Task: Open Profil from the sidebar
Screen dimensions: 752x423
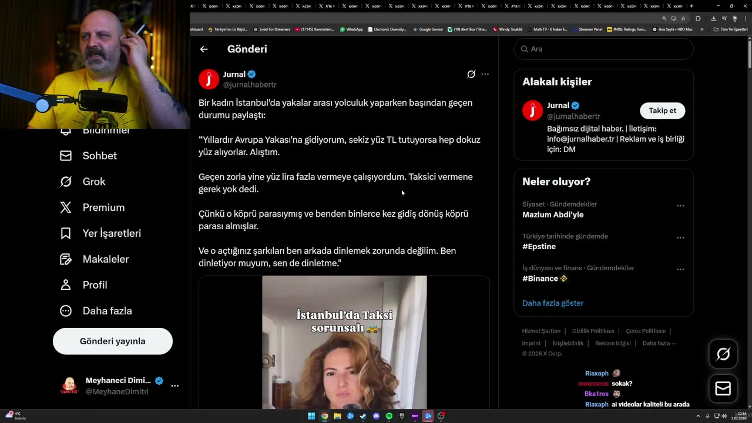Action: coord(83,285)
